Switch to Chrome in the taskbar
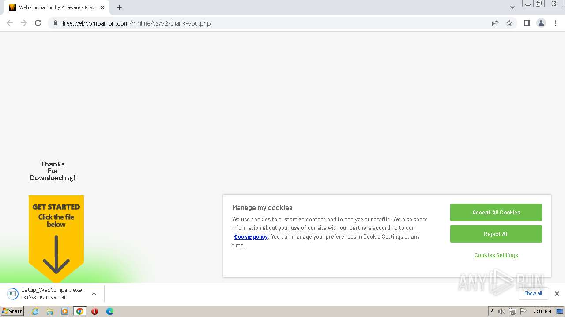Image resolution: width=565 pixels, height=317 pixels. tap(80, 311)
